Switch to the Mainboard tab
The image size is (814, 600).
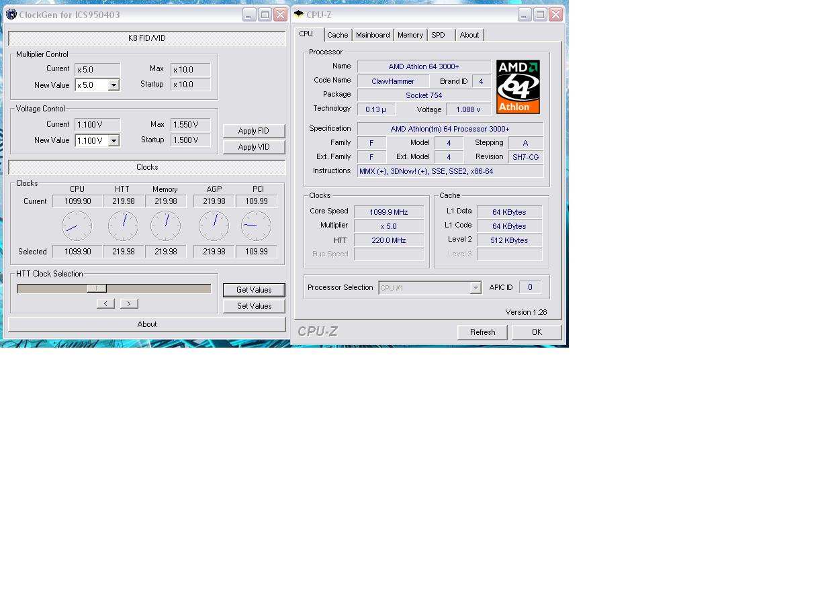[x=373, y=35]
